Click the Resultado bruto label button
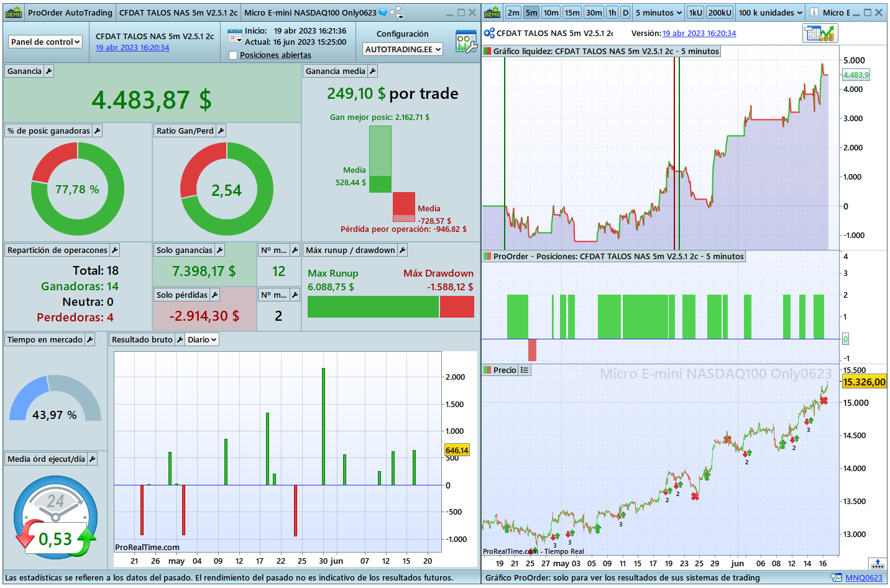Viewport: 890px width, 588px height. [142, 340]
